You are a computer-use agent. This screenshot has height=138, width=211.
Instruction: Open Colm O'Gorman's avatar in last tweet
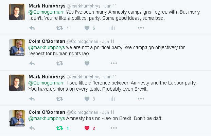[17, 118]
